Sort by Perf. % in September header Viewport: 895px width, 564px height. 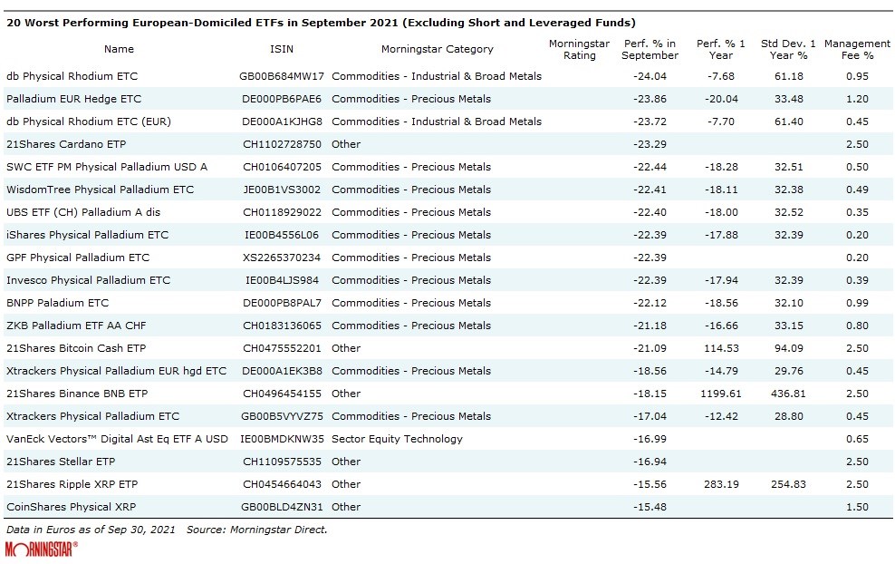650,49
